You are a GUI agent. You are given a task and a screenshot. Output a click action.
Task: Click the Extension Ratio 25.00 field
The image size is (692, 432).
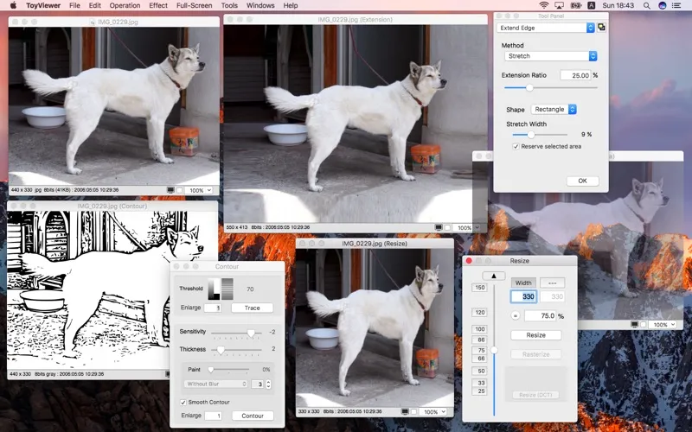[575, 75]
